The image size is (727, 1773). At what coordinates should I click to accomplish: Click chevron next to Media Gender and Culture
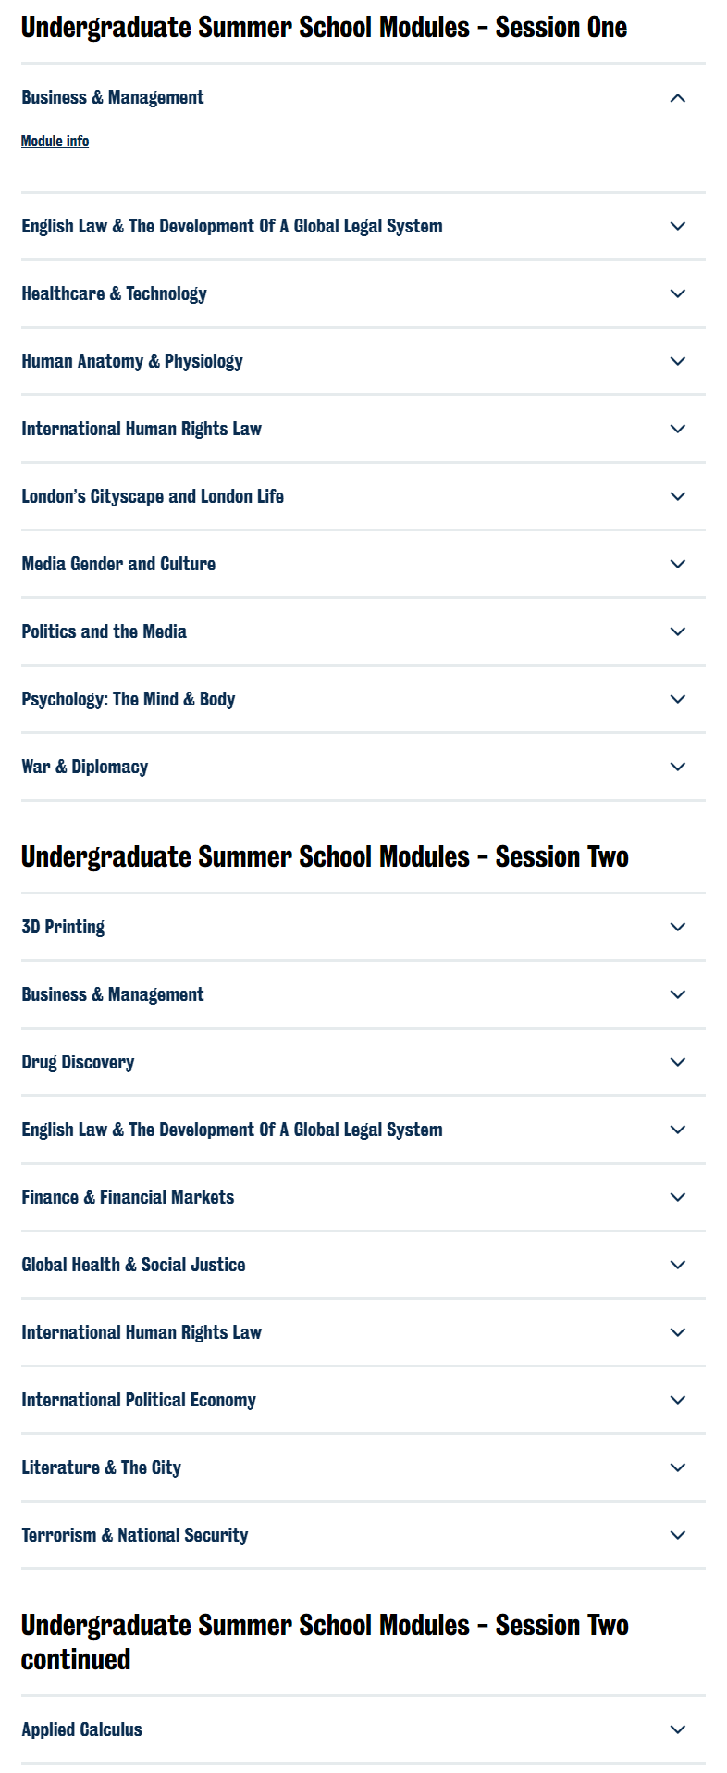[677, 564]
